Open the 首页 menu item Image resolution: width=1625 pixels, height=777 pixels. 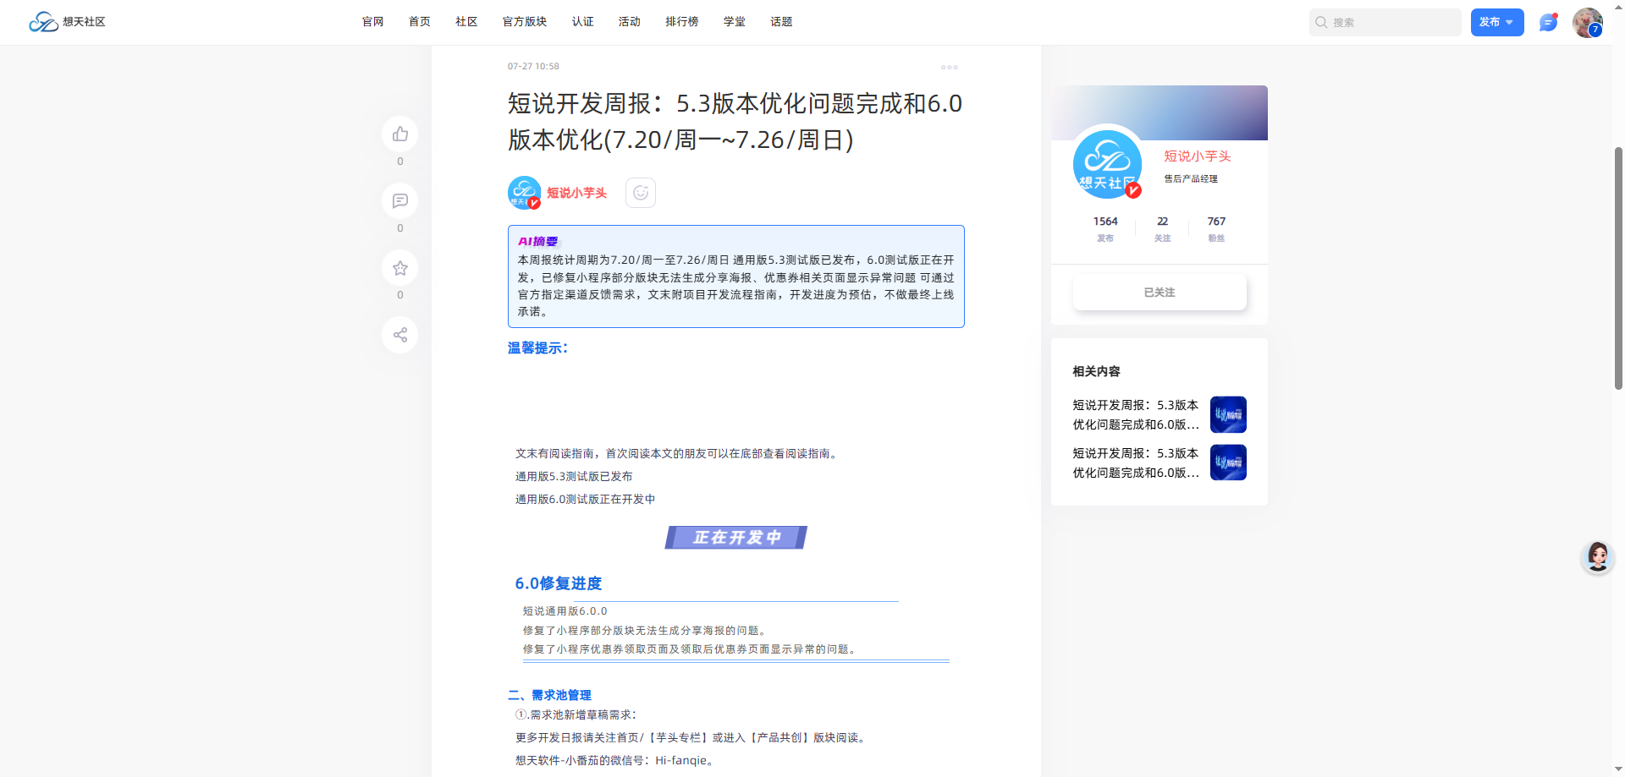tap(420, 22)
